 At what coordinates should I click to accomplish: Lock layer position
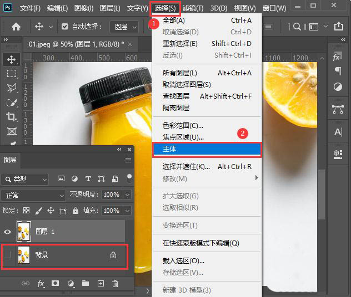tap(51, 211)
